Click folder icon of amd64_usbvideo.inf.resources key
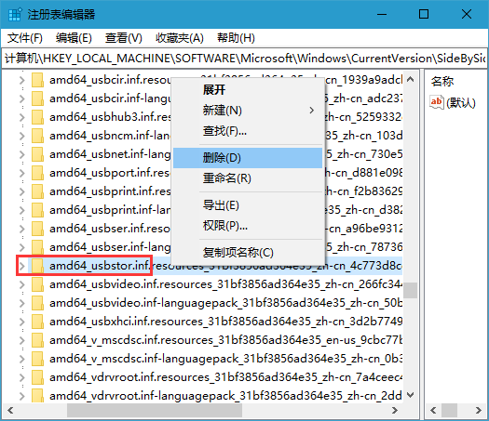 coord(37,284)
